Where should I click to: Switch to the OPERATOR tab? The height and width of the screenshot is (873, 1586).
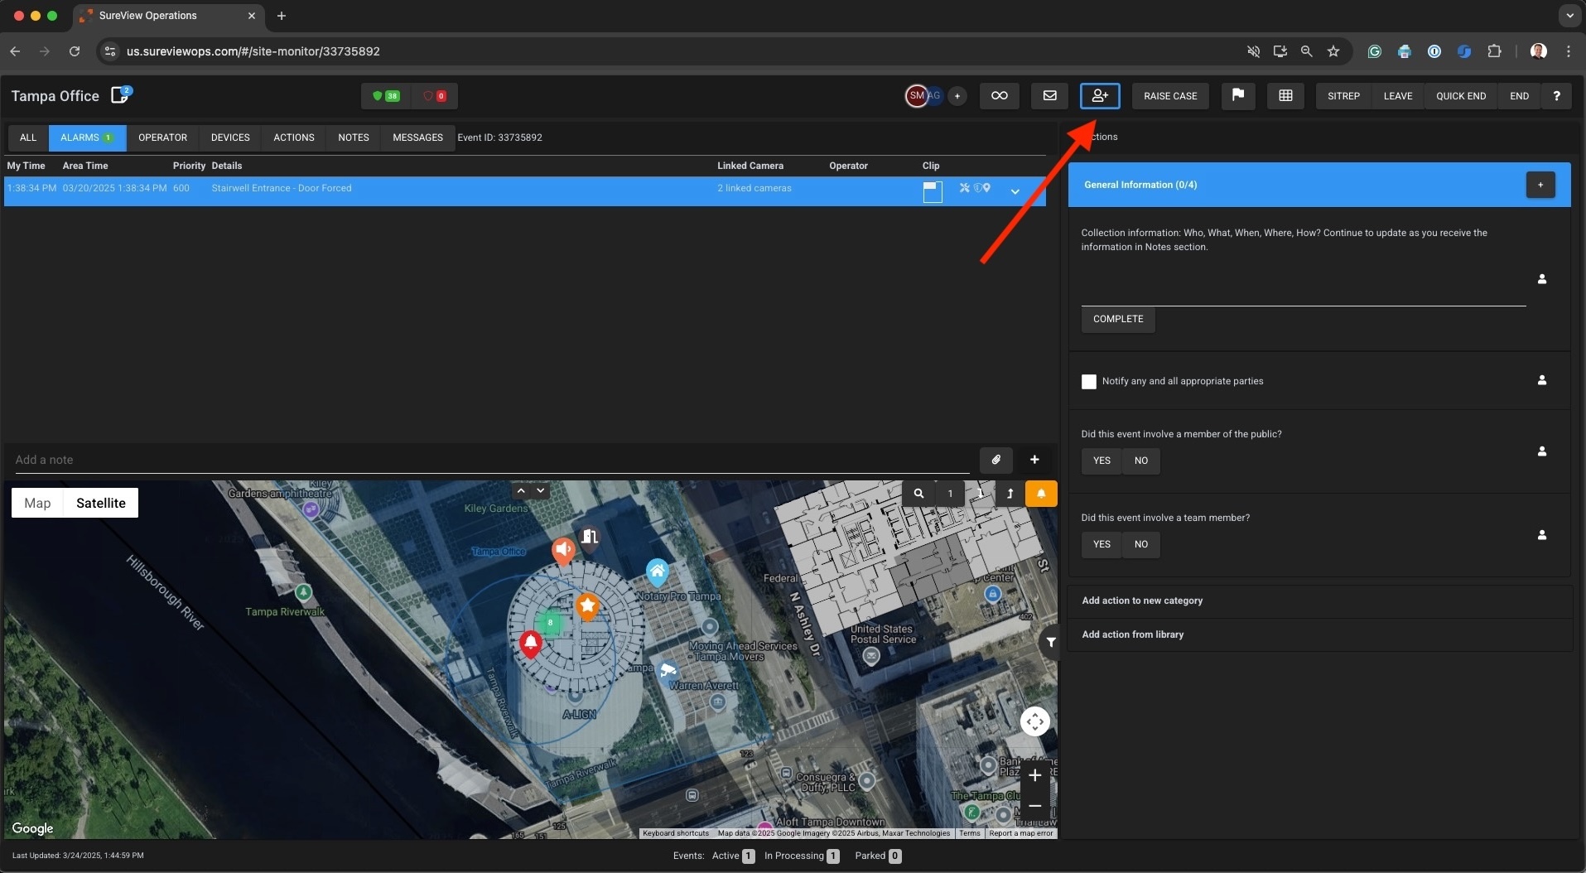click(162, 137)
